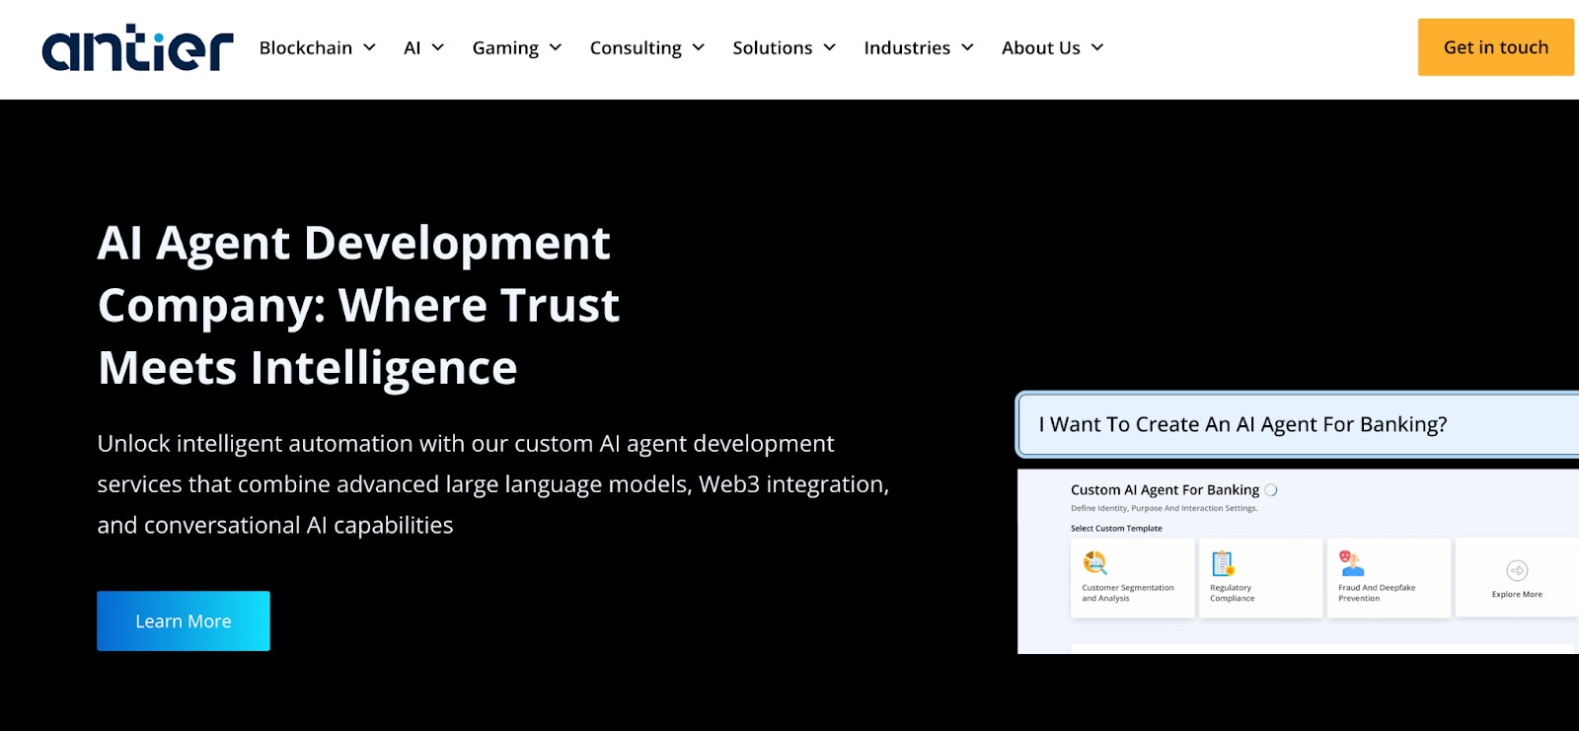The image size is (1579, 731).
Task: Select the Fraud And Deepfake Prevention icon
Action: coord(1351,563)
